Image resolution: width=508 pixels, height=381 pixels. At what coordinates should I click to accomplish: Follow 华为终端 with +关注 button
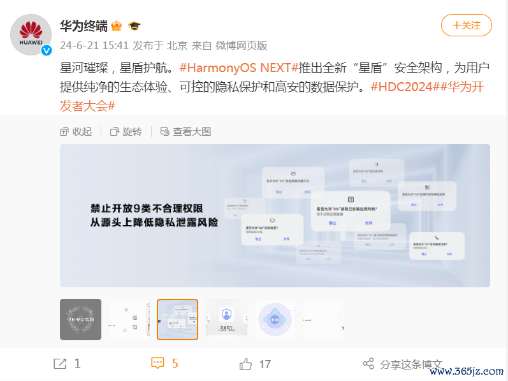466,25
